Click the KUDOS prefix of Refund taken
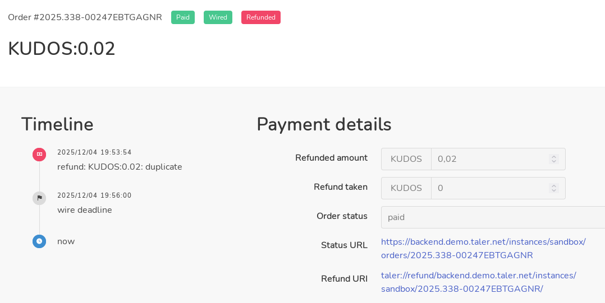Viewport: 605px width, 303px height. pos(406,188)
